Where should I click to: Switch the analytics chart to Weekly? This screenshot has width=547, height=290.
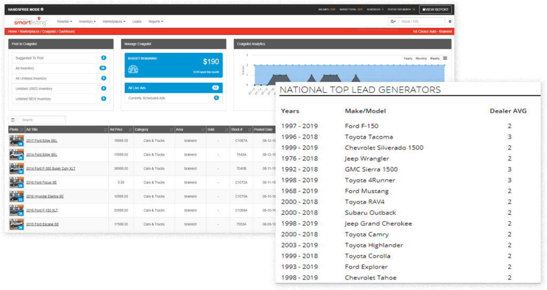tap(435, 59)
